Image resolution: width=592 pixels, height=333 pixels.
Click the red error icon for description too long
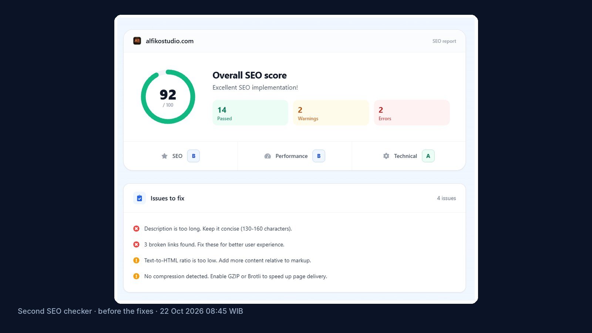coord(136,229)
